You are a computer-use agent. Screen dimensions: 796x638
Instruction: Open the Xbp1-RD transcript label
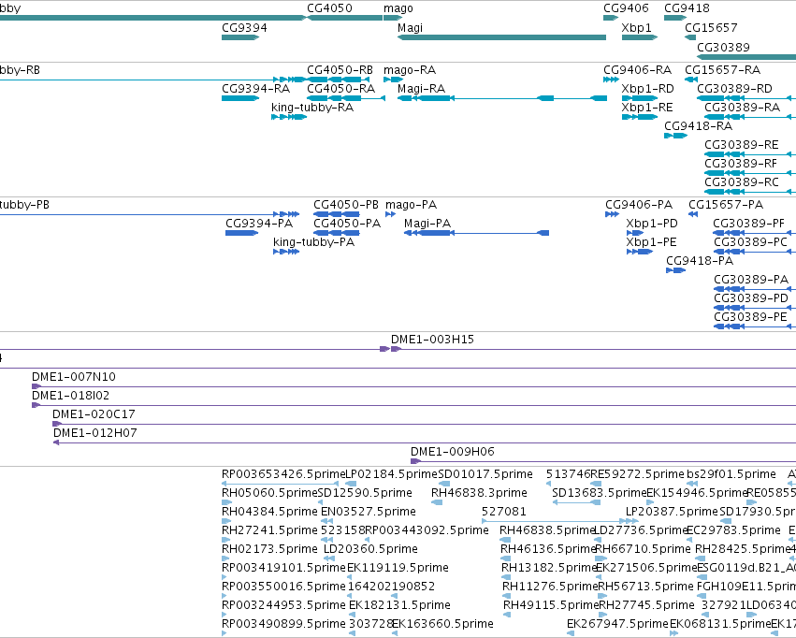tap(648, 89)
